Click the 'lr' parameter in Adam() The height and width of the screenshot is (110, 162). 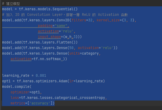click(71, 81)
